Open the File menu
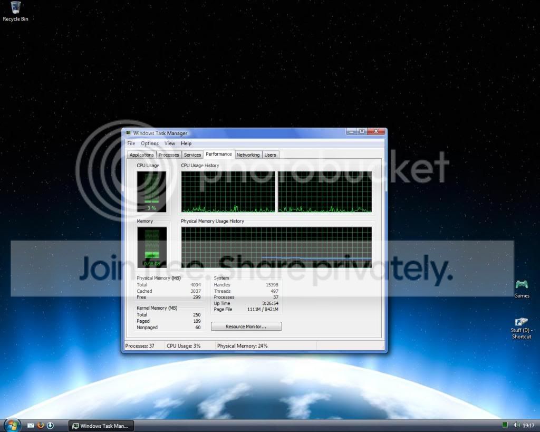Viewport: 540px width, 432px height. point(131,143)
